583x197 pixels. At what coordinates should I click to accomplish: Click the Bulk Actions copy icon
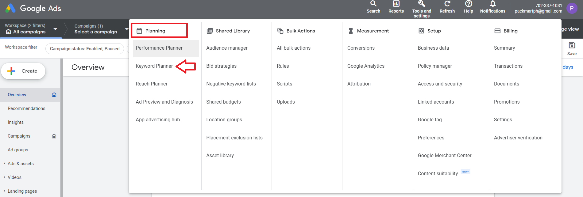[280, 31]
